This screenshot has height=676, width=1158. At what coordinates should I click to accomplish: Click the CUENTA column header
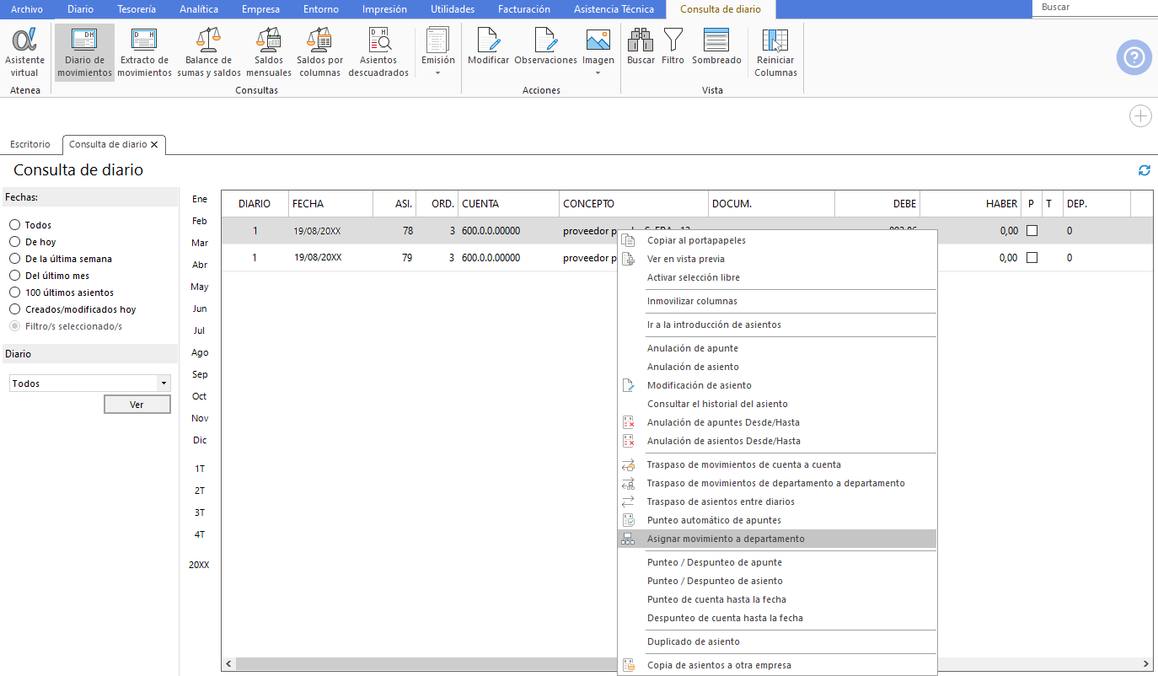pyautogui.click(x=508, y=204)
